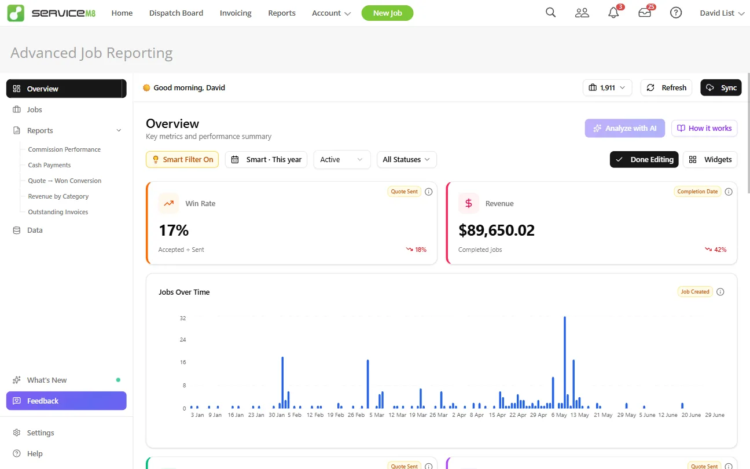Open the Active status dropdown

(x=342, y=160)
